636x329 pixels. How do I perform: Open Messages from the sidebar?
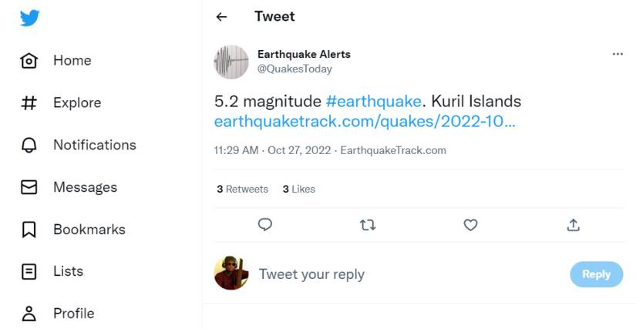pyautogui.click(x=84, y=187)
